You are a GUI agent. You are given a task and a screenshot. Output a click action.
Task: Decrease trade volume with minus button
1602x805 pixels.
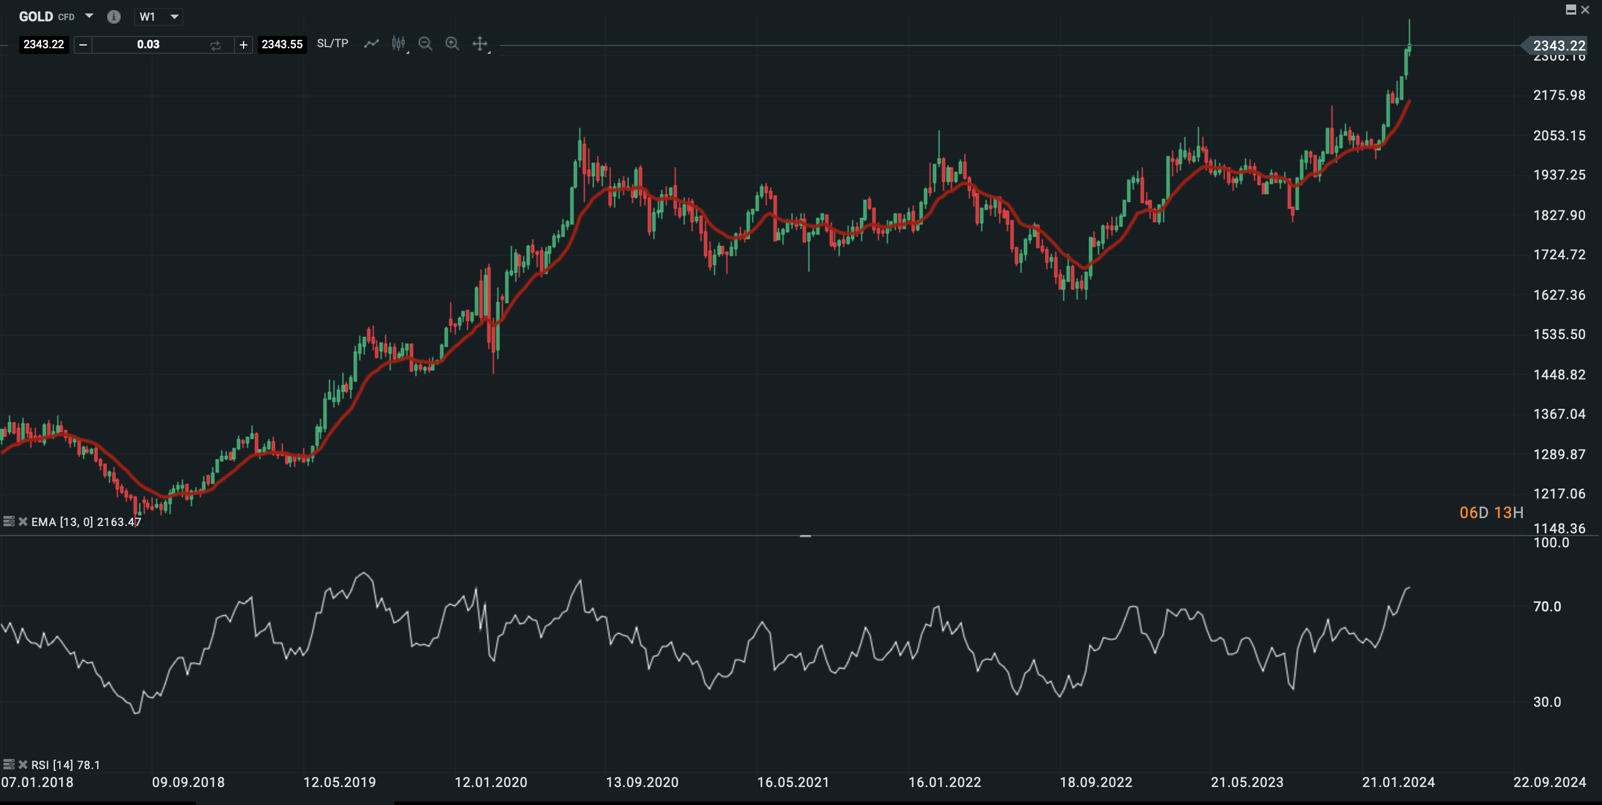(83, 45)
